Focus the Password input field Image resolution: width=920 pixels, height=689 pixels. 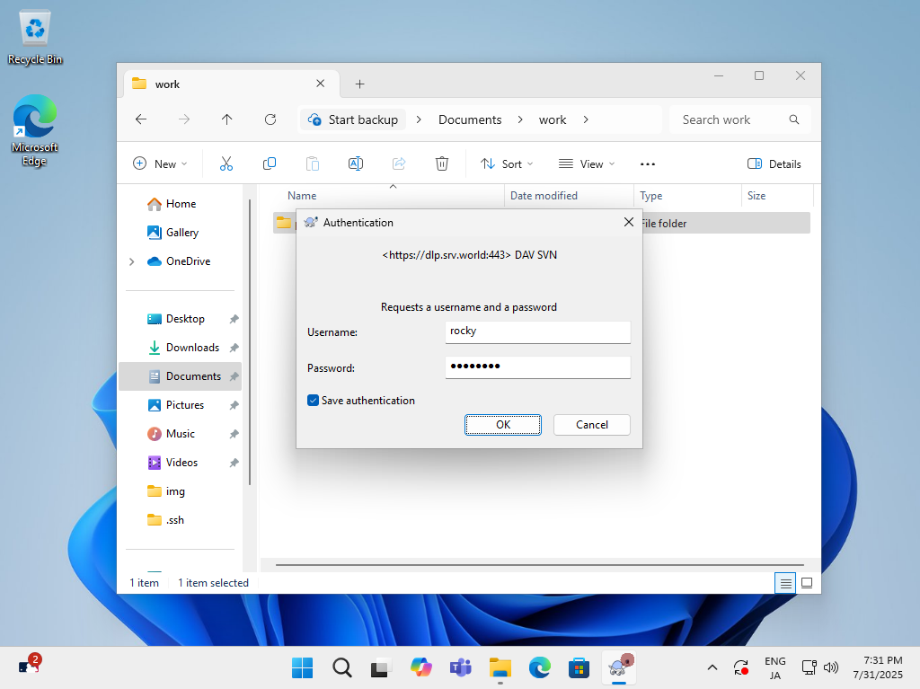537,367
